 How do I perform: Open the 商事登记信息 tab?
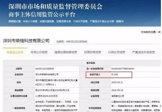tap(15, 52)
